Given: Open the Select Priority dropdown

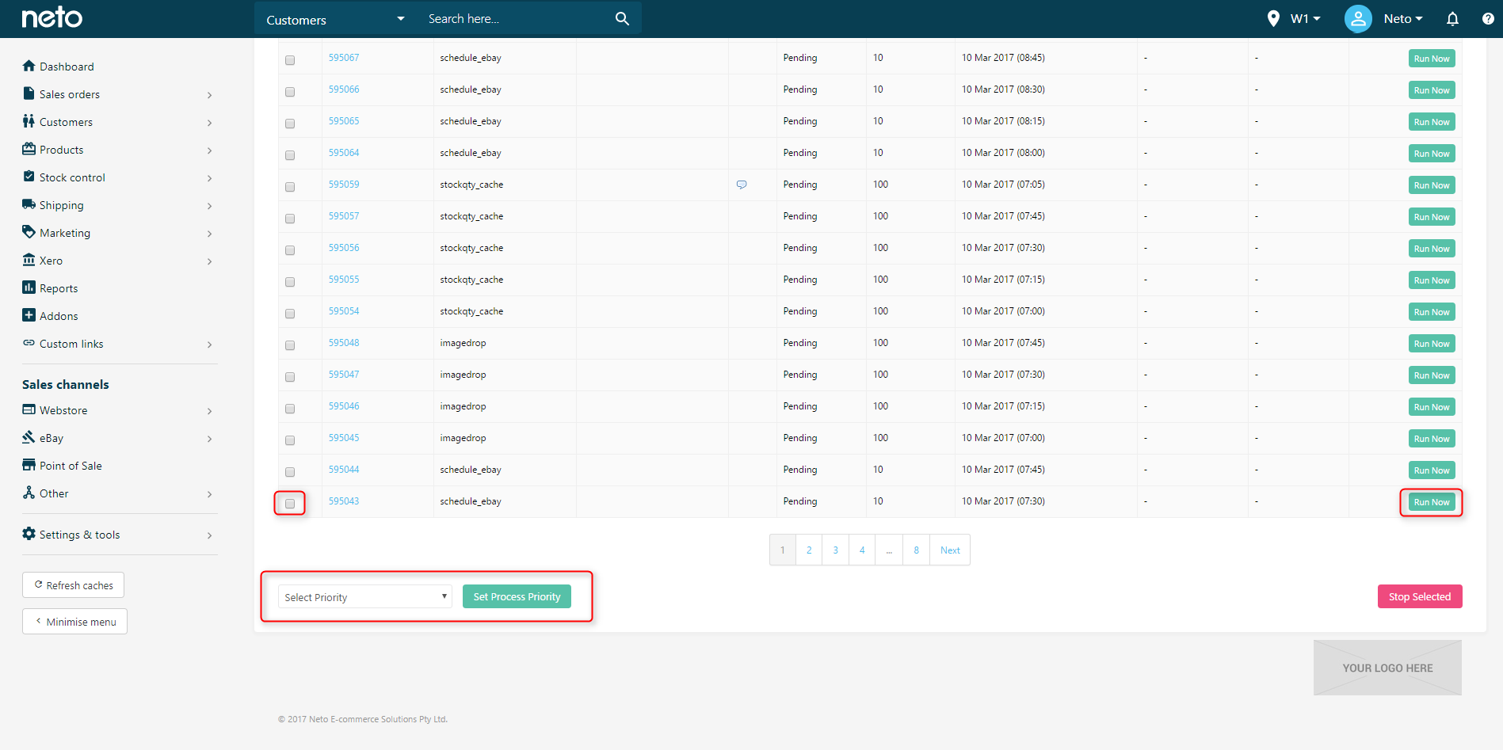Looking at the screenshot, I should click(364, 597).
